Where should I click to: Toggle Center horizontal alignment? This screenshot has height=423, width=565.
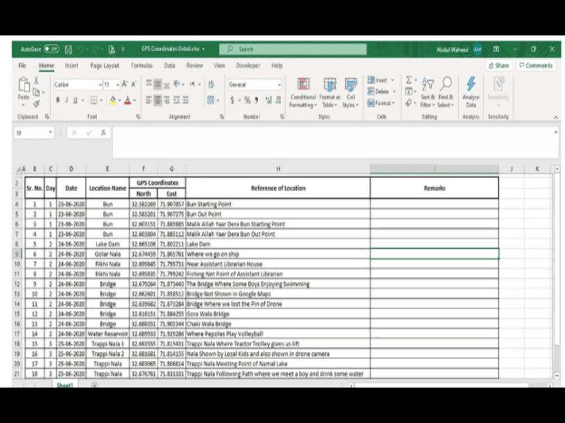tap(158, 100)
